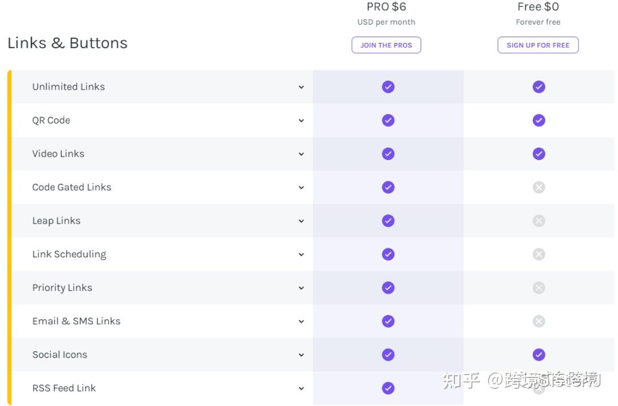Viewport: 618px width, 406px height.
Task: Click PRO checkmark for Priority Links
Action: pyautogui.click(x=388, y=288)
